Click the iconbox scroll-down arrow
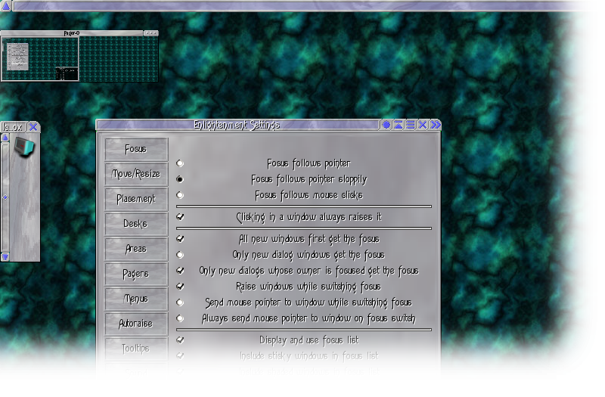 coord(5,256)
